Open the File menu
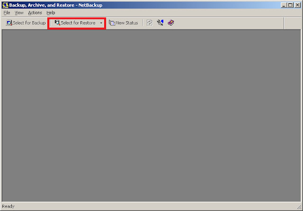This screenshot has height=211, width=303. pyautogui.click(x=7, y=13)
